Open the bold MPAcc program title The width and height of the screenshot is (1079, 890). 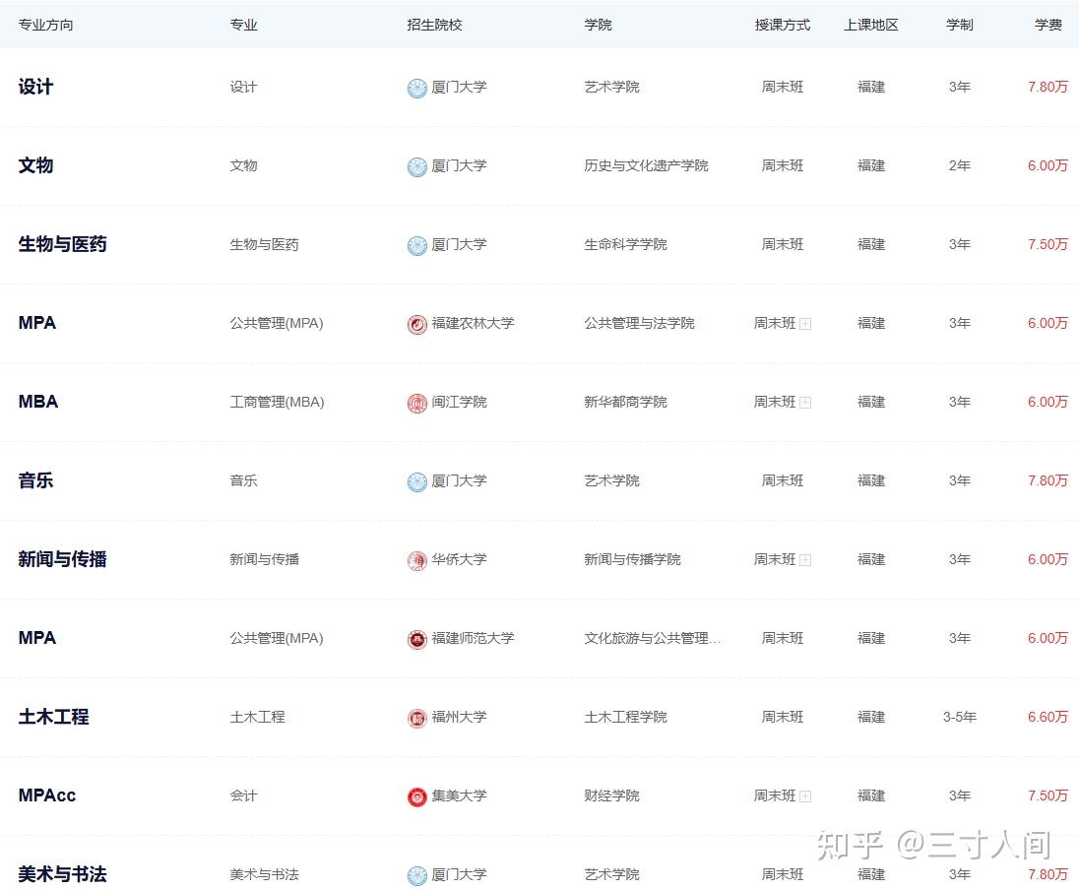[47, 795]
